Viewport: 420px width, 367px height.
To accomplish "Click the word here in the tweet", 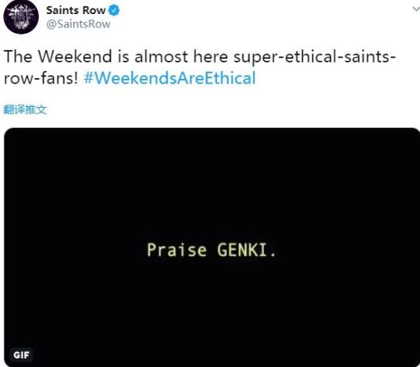I will [x=211, y=56].
